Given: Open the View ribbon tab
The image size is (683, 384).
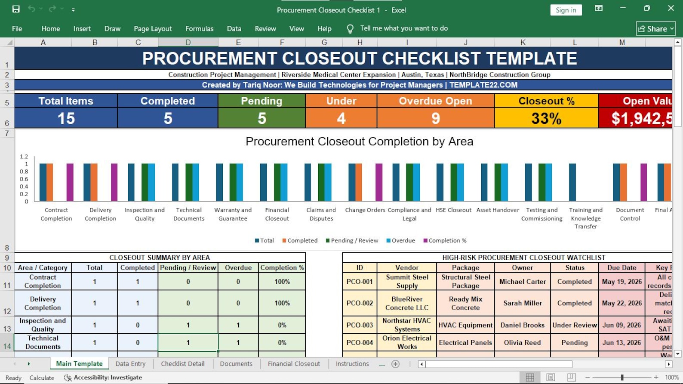Looking at the screenshot, I should 296,28.
